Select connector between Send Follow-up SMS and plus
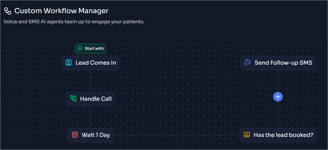 coord(278,81)
